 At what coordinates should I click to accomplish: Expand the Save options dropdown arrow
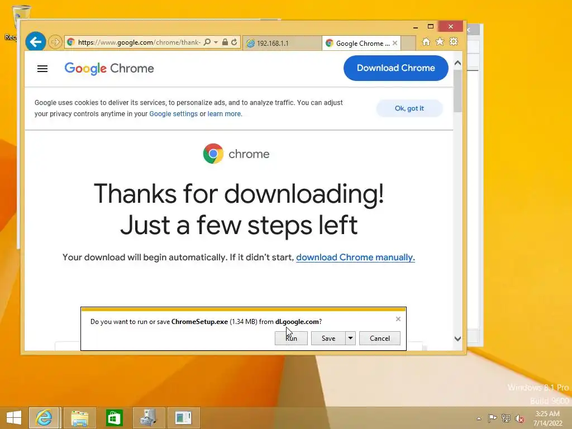[350, 338]
